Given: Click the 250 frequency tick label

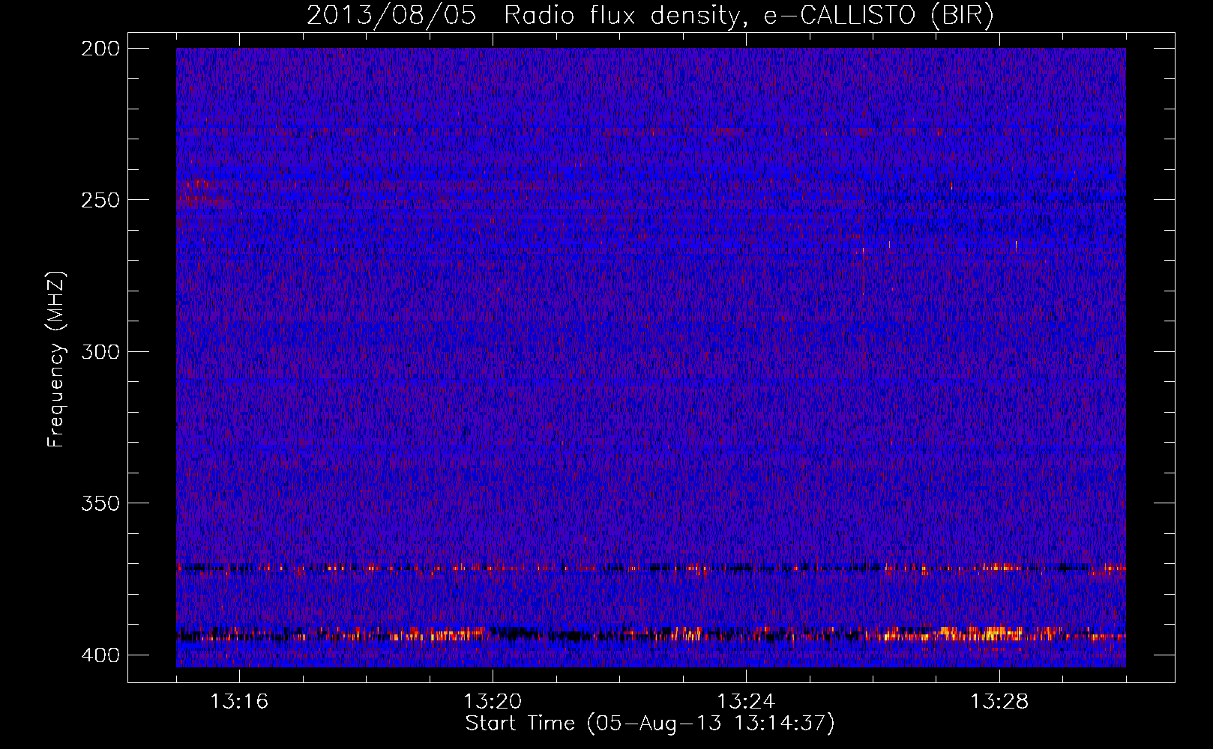Looking at the screenshot, I should (x=100, y=200).
